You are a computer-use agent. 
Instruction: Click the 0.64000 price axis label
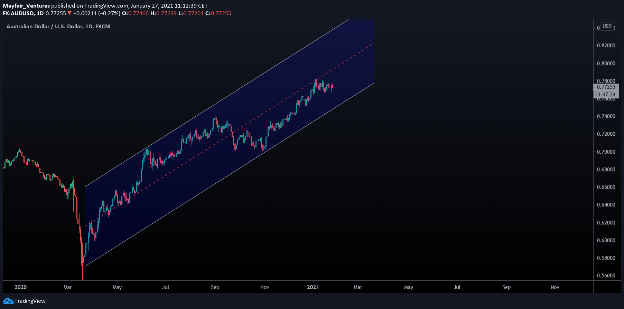606,205
